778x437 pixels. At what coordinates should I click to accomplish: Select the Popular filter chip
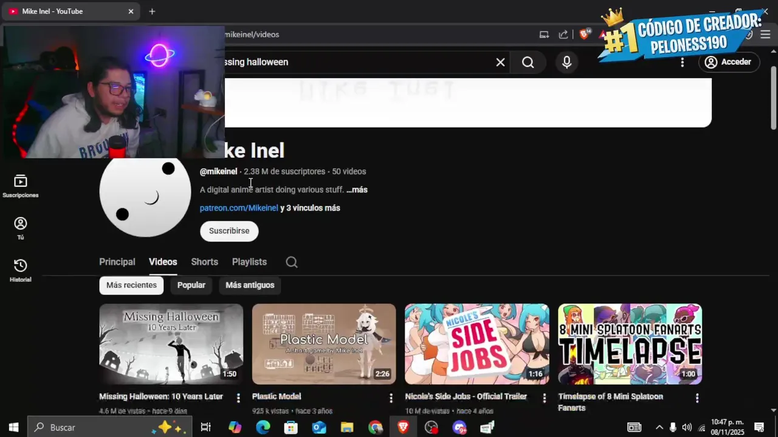tap(191, 285)
